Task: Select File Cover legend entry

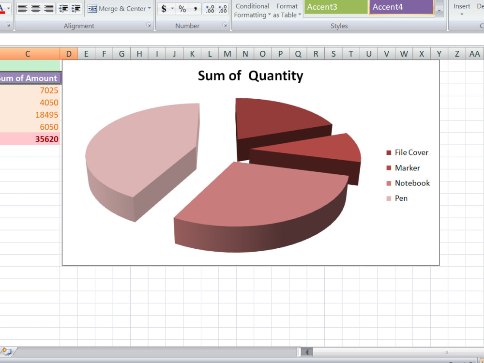Action: [x=408, y=152]
